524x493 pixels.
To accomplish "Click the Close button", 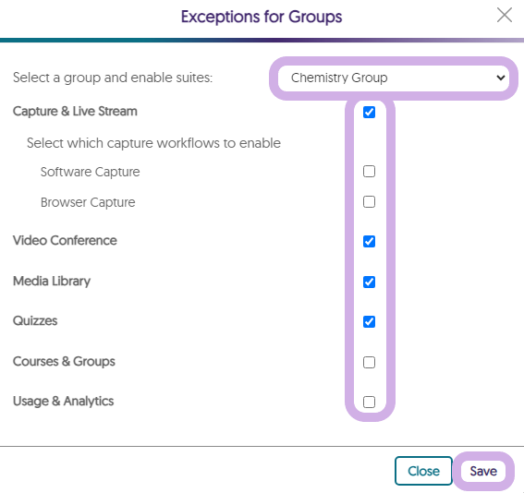I will pyautogui.click(x=423, y=471).
